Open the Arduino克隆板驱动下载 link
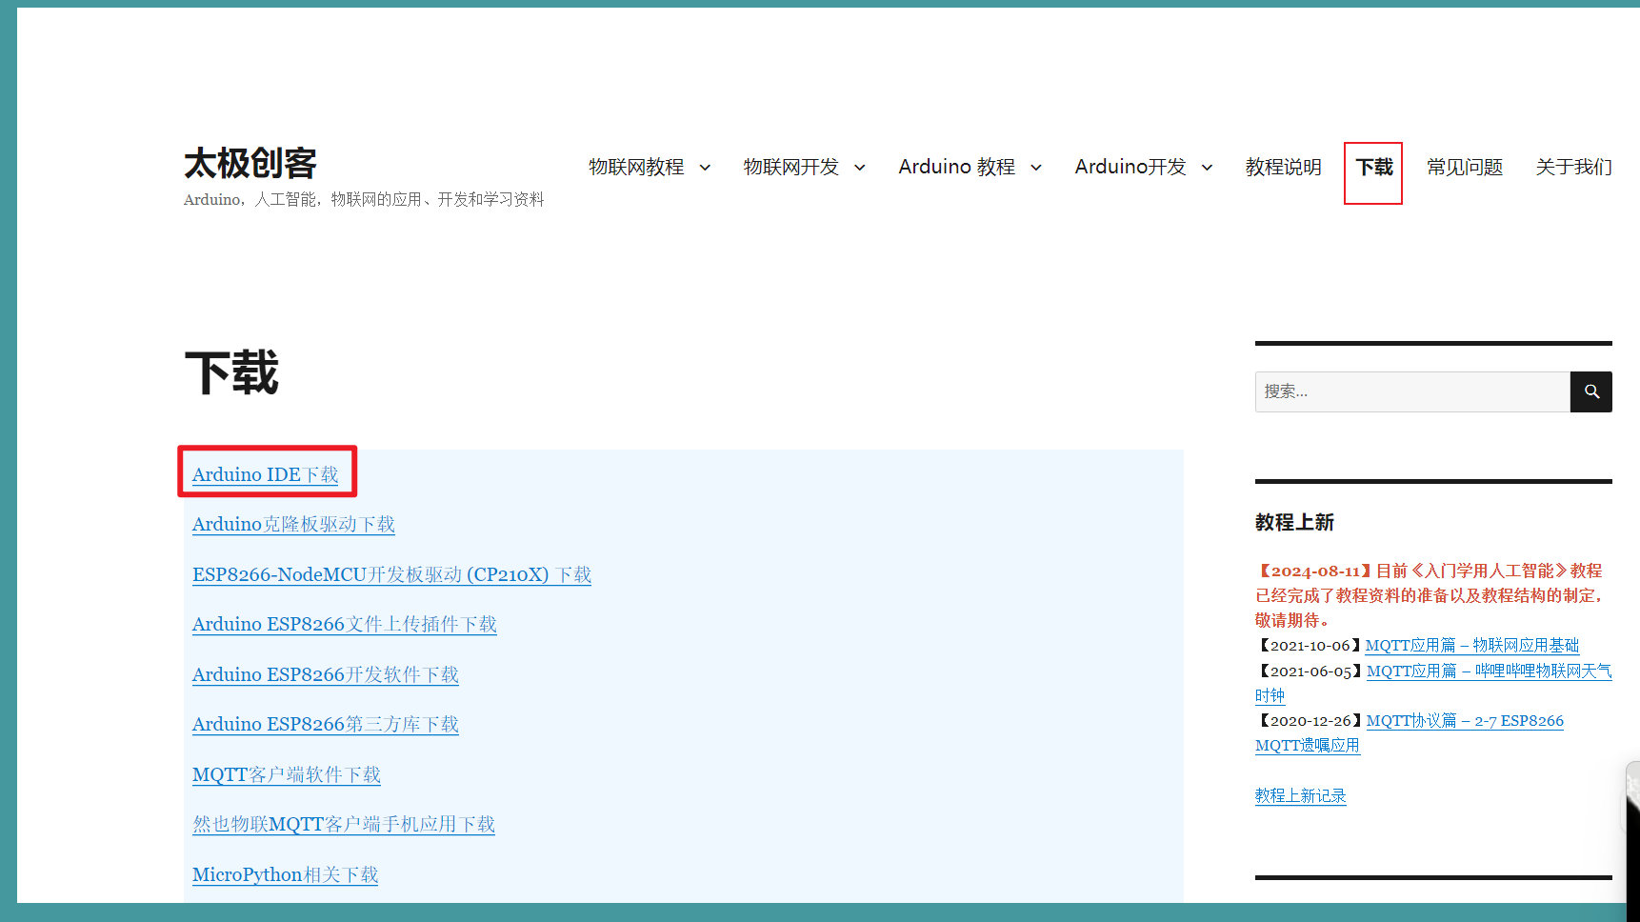1640x922 pixels. (x=293, y=524)
